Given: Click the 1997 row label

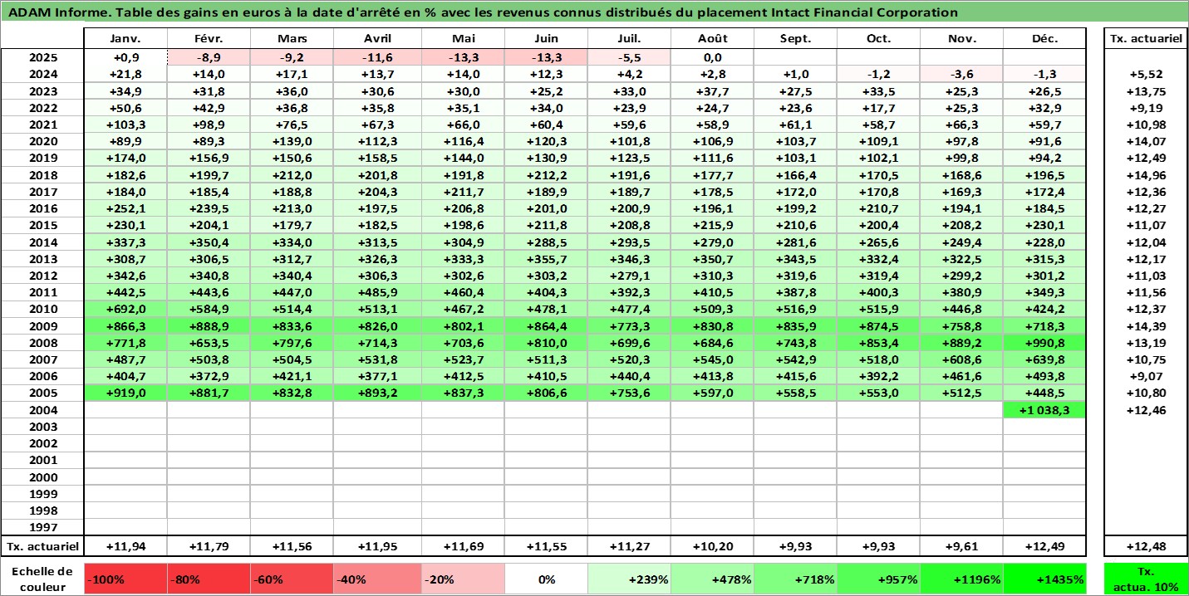Looking at the screenshot, I should tap(42, 527).
